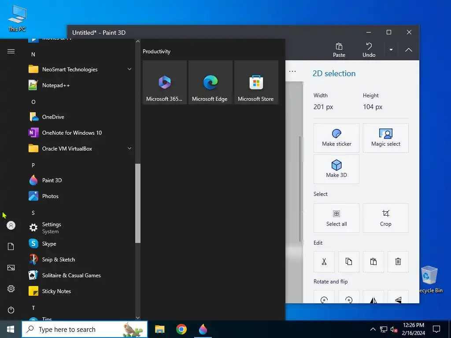Open Google Chrome from the taskbar

(x=181, y=329)
